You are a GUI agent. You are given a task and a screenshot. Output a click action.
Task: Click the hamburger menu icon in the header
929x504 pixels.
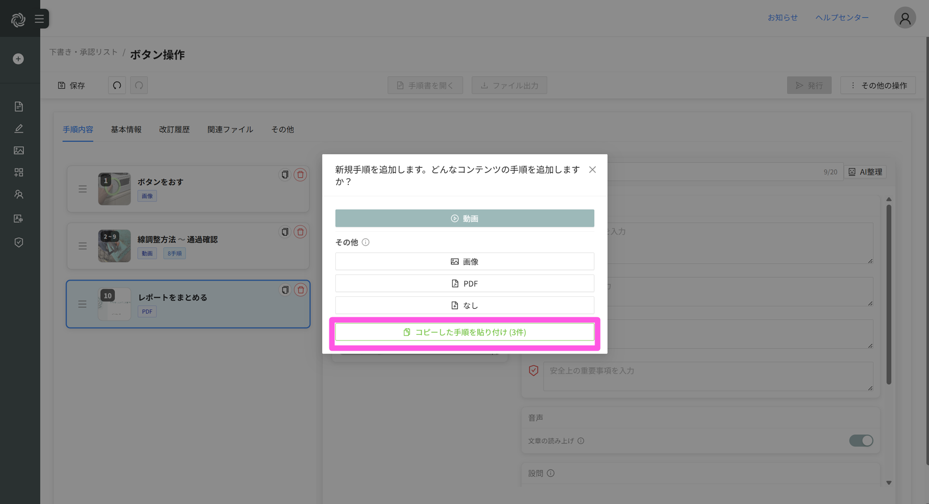point(39,19)
